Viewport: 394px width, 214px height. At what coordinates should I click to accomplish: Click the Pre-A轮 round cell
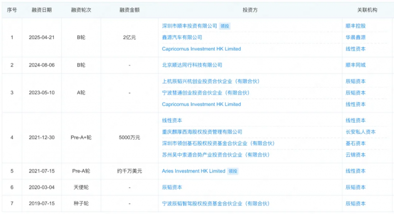pos(81,171)
